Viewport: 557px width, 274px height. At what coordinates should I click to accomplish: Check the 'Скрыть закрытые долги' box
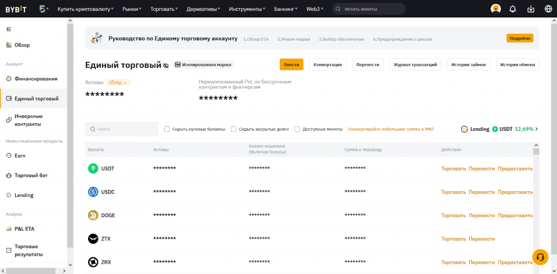pyautogui.click(x=233, y=129)
